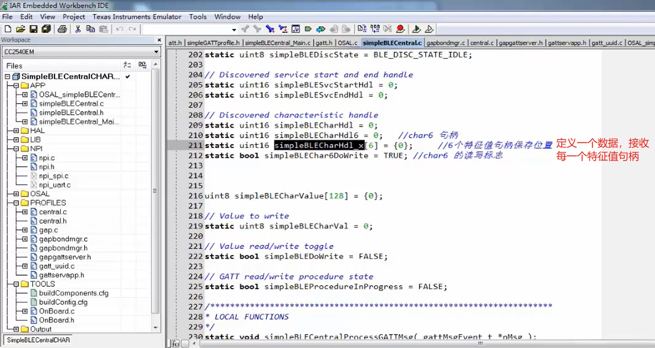Open the Tools menu
The width and height of the screenshot is (655, 348).
coord(198,17)
